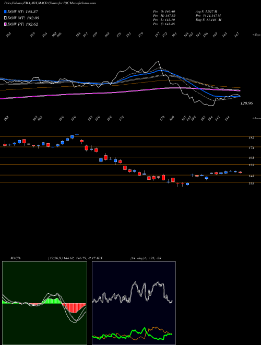Image resolution: width=261 pixels, height=345 pixels.
Task: Click the 143 price level label
Action: coord(251,176)
